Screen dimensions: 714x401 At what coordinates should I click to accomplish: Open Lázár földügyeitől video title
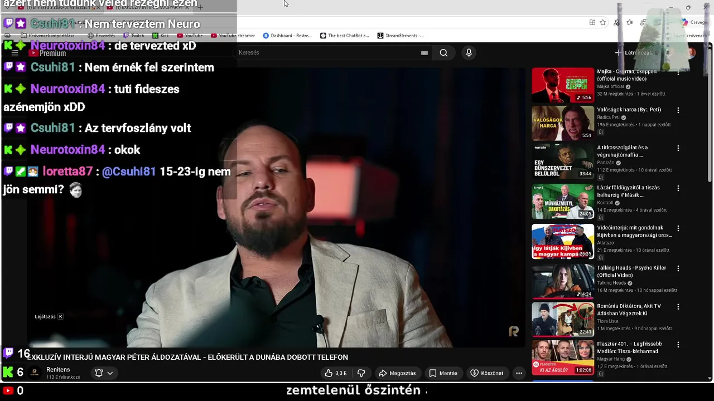coord(628,191)
